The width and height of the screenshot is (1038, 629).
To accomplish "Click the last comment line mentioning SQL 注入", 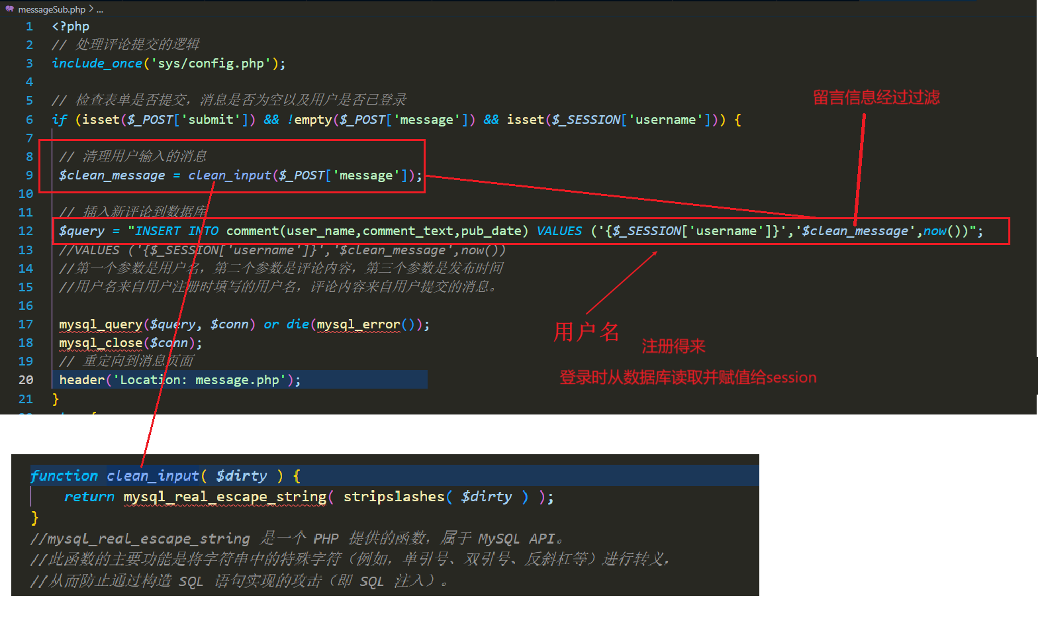I will pos(240,581).
